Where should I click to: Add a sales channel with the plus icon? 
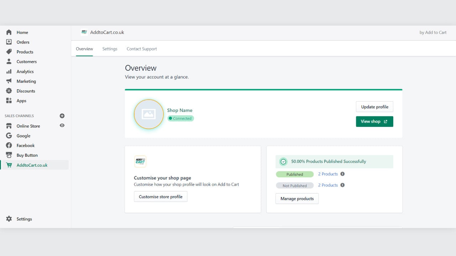pos(62,116)
